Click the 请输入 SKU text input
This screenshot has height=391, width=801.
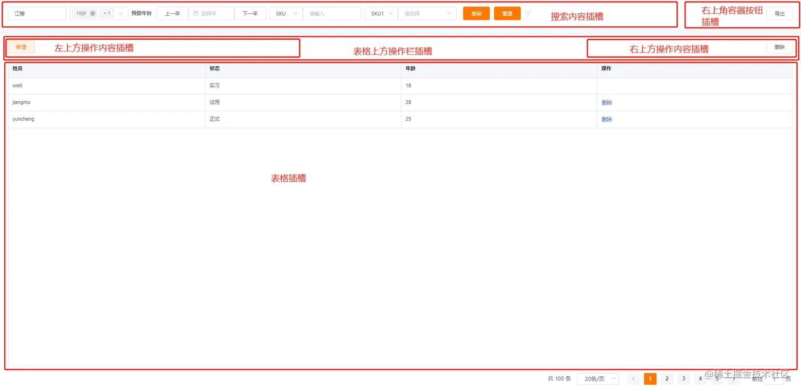point(332,14)
